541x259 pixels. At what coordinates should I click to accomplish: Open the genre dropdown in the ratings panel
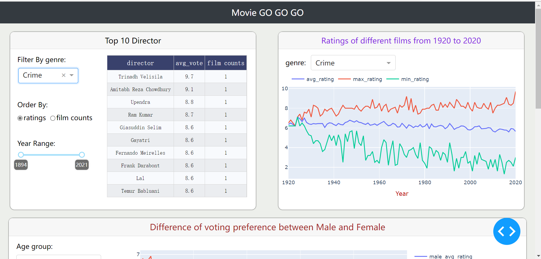click(353, 63)
